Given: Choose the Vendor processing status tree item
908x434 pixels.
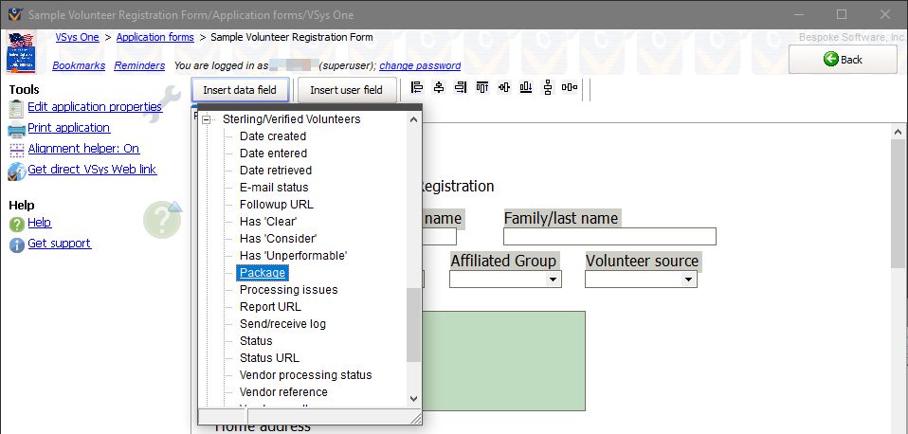Looking at the screenshot, I should coord(305,375).
